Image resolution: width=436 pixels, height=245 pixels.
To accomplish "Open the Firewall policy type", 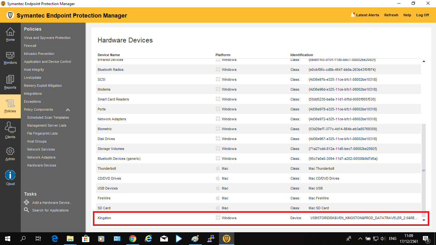I will [x=30, y=46].
